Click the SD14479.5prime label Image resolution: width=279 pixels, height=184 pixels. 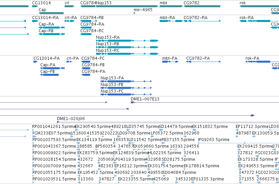tap(176, 127)
